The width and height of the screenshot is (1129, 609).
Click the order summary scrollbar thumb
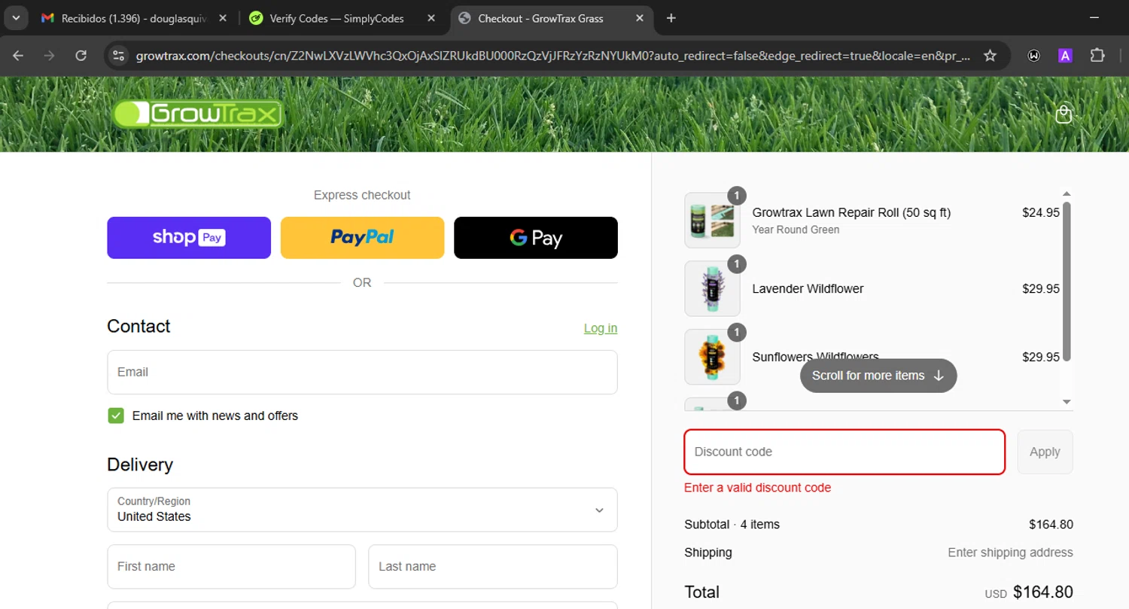pyautogui.click(x=1067, y=281)
